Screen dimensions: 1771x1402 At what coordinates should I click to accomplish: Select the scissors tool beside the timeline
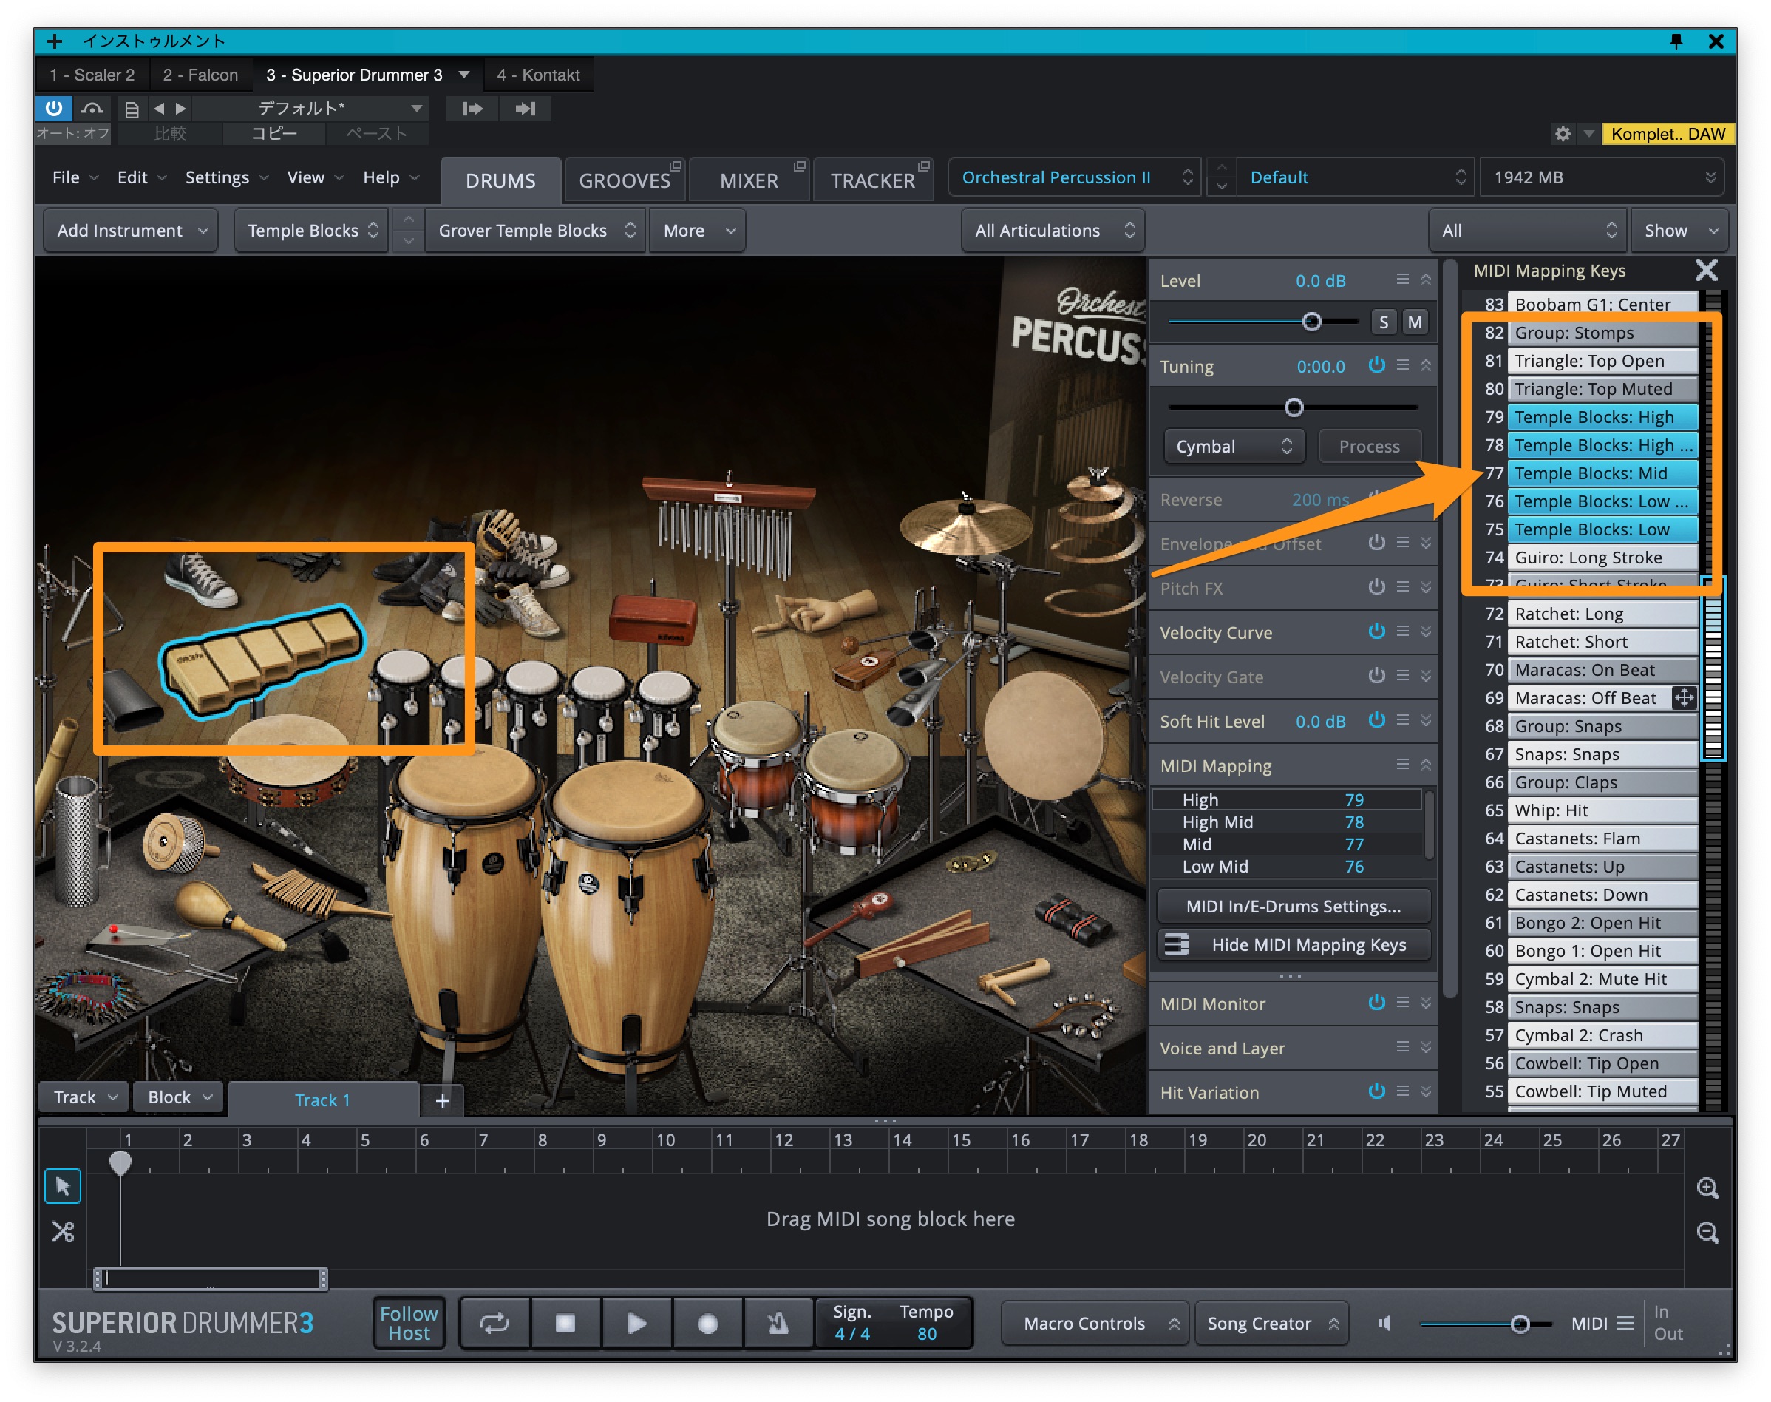[62, 1232]
